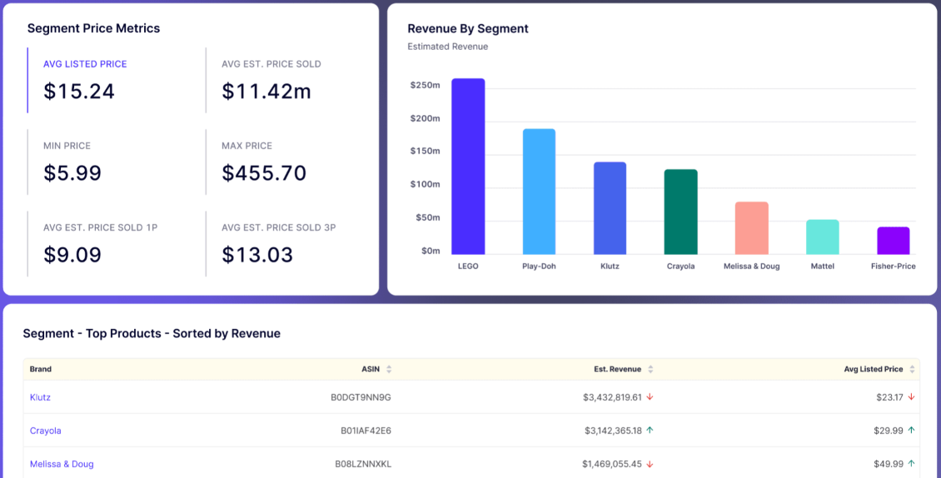Open the Melissa & Doug brand link
This screenshot has height=478, width=941.
point(62,464)
